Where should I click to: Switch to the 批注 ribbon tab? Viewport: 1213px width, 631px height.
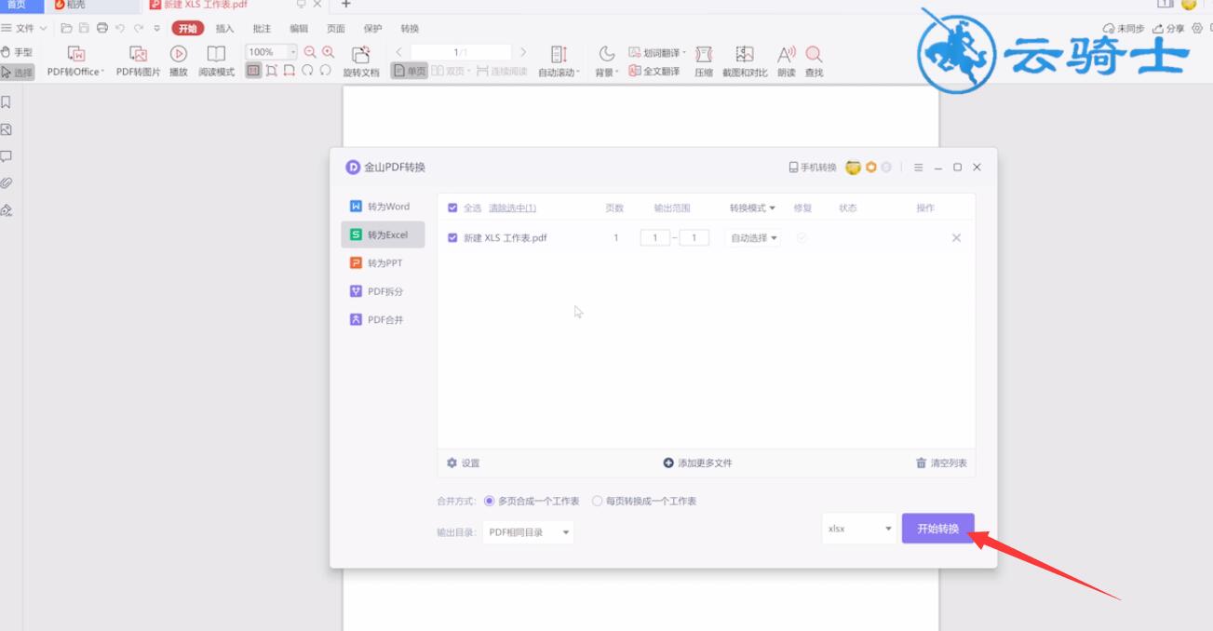pyautogui.click(x=262, y=29)
